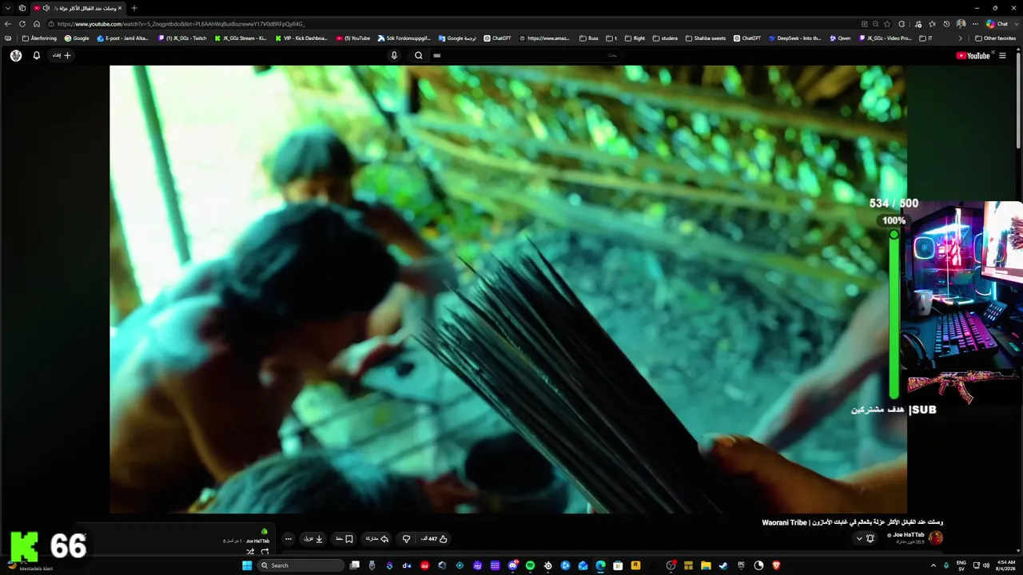Close the YouTube browser tab

[120, 8]
